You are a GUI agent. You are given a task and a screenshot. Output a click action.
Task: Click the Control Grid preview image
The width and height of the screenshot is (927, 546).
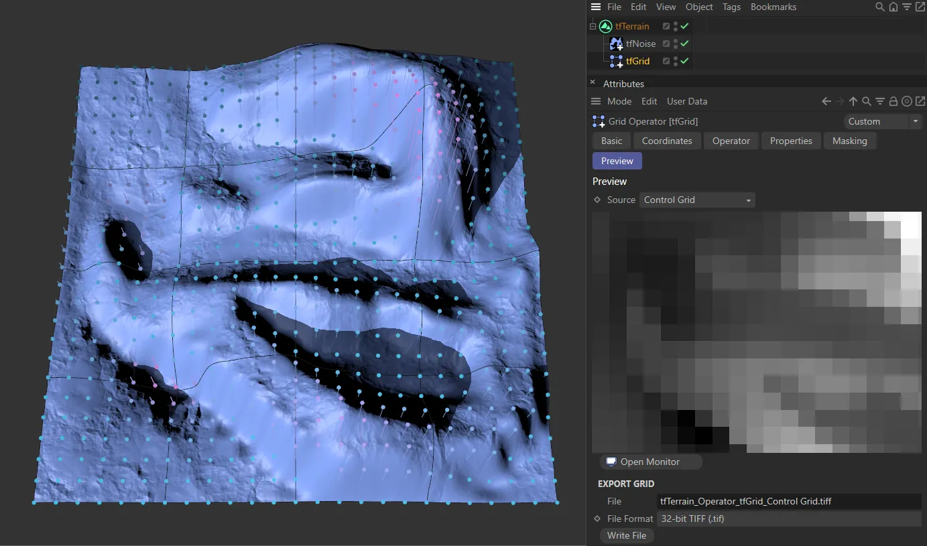756,332
